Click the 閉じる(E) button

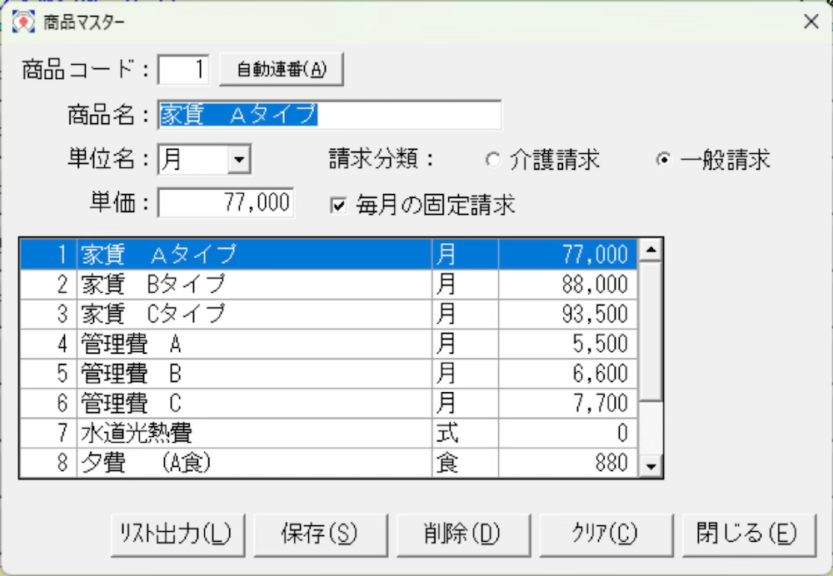pyautogui.click(x=748, y=534)
